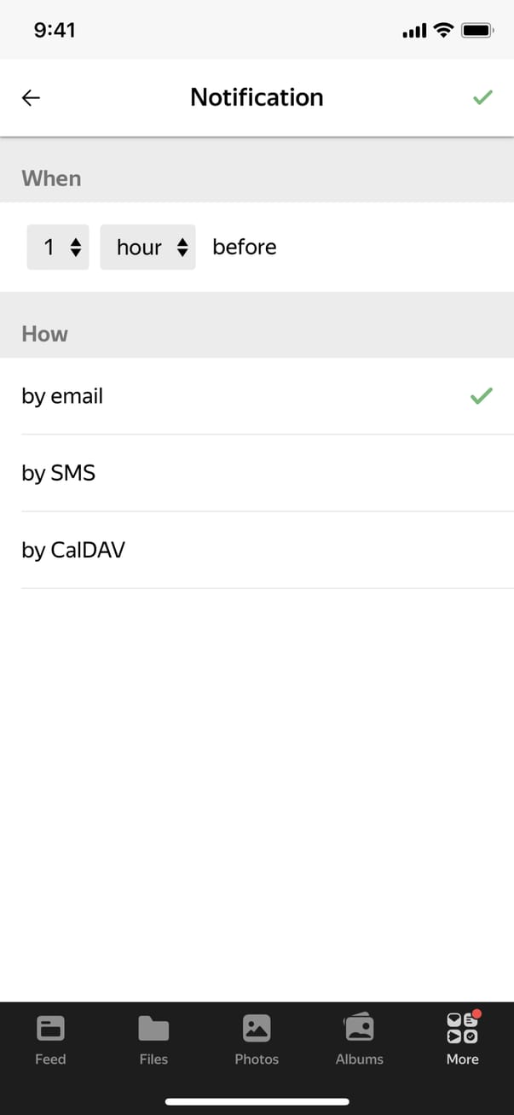
Task: Tap the home indicator bar
Action: pyautogui.click(x=257, y=1101)
